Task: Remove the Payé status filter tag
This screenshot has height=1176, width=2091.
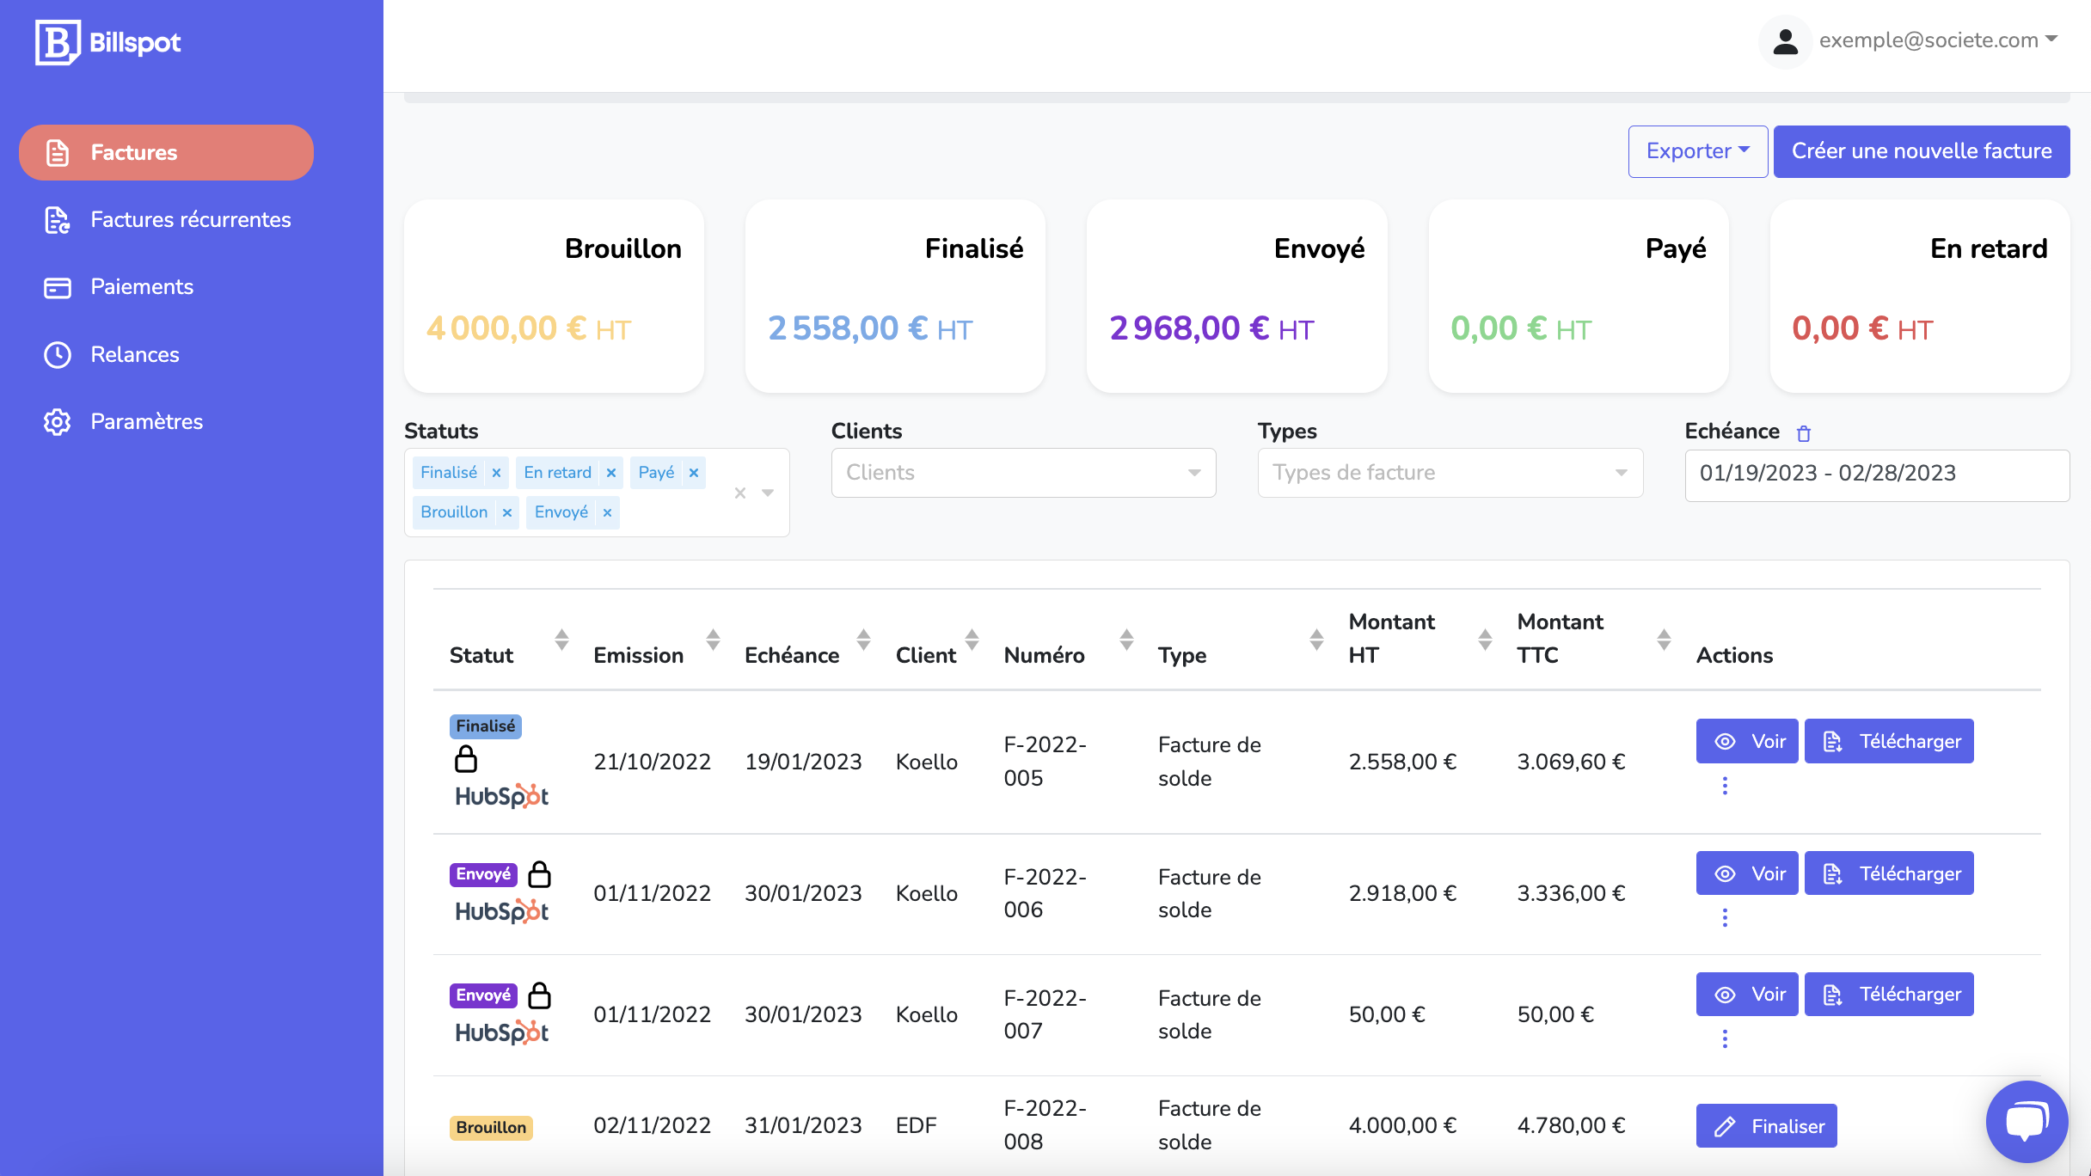Action: click(x=694, y=473)
